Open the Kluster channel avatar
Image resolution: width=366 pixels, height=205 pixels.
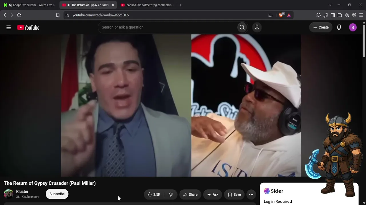coord(9,194)
